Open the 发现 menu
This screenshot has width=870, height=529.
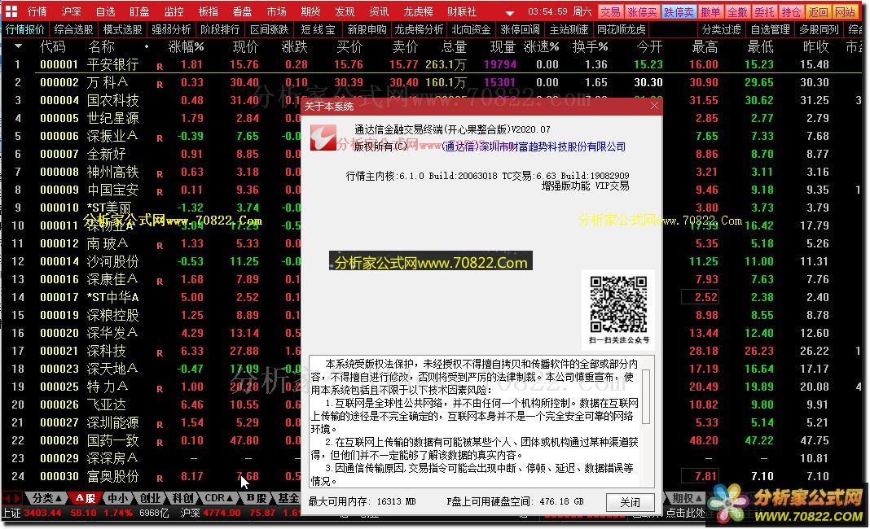tap(345, 11)
